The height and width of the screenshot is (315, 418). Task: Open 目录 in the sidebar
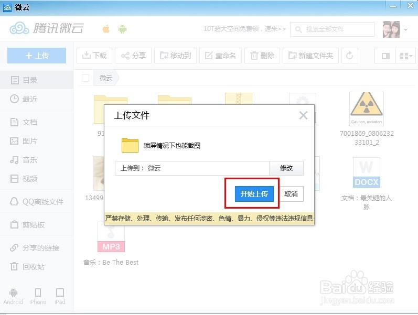pyautogui.click(x=37, y=80)
